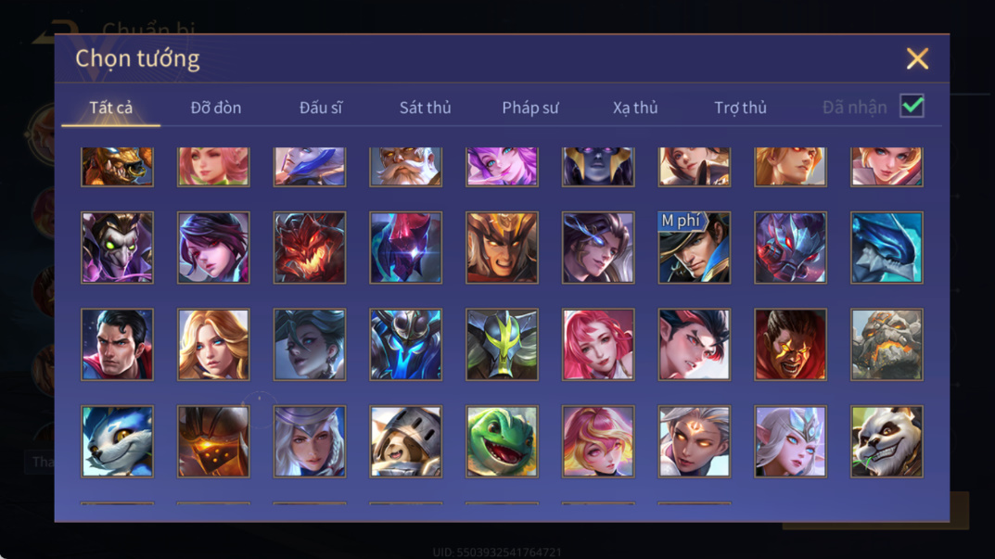Pick the sloth with helmet hero portrait
This screenshot has height=559, width=995.
405,441
